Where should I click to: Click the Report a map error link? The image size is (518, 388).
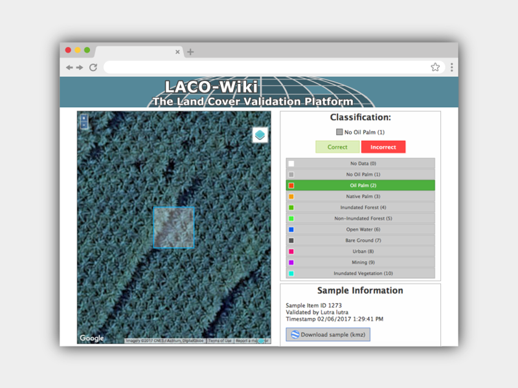pos(252,341)
